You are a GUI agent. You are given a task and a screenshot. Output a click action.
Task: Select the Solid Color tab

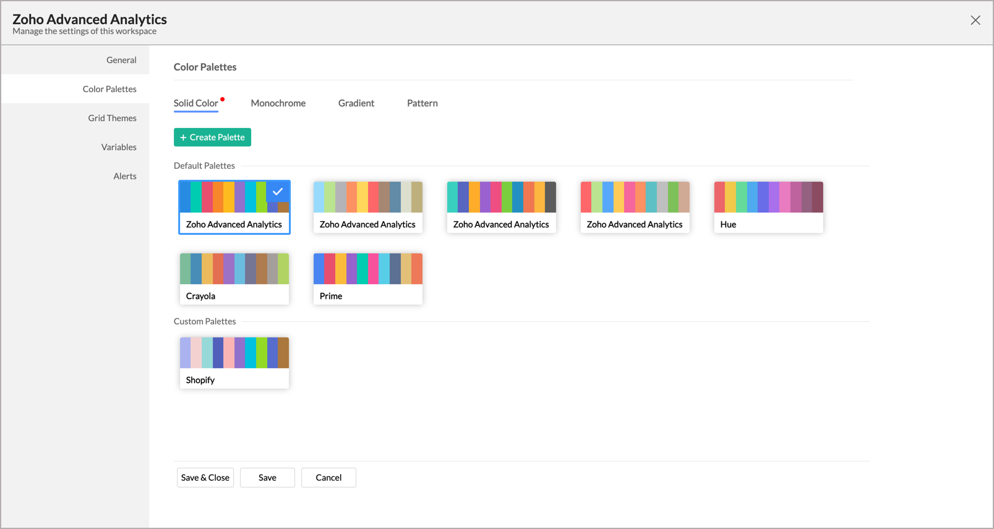coord(195,103)
